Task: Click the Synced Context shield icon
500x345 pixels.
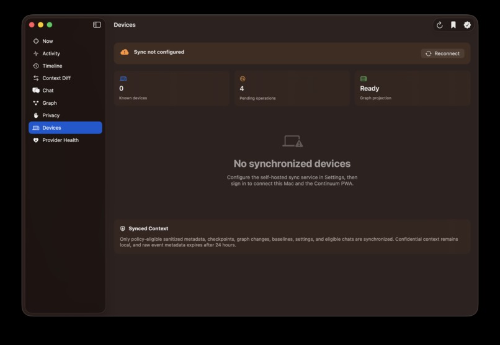Action: click(122, 228)
